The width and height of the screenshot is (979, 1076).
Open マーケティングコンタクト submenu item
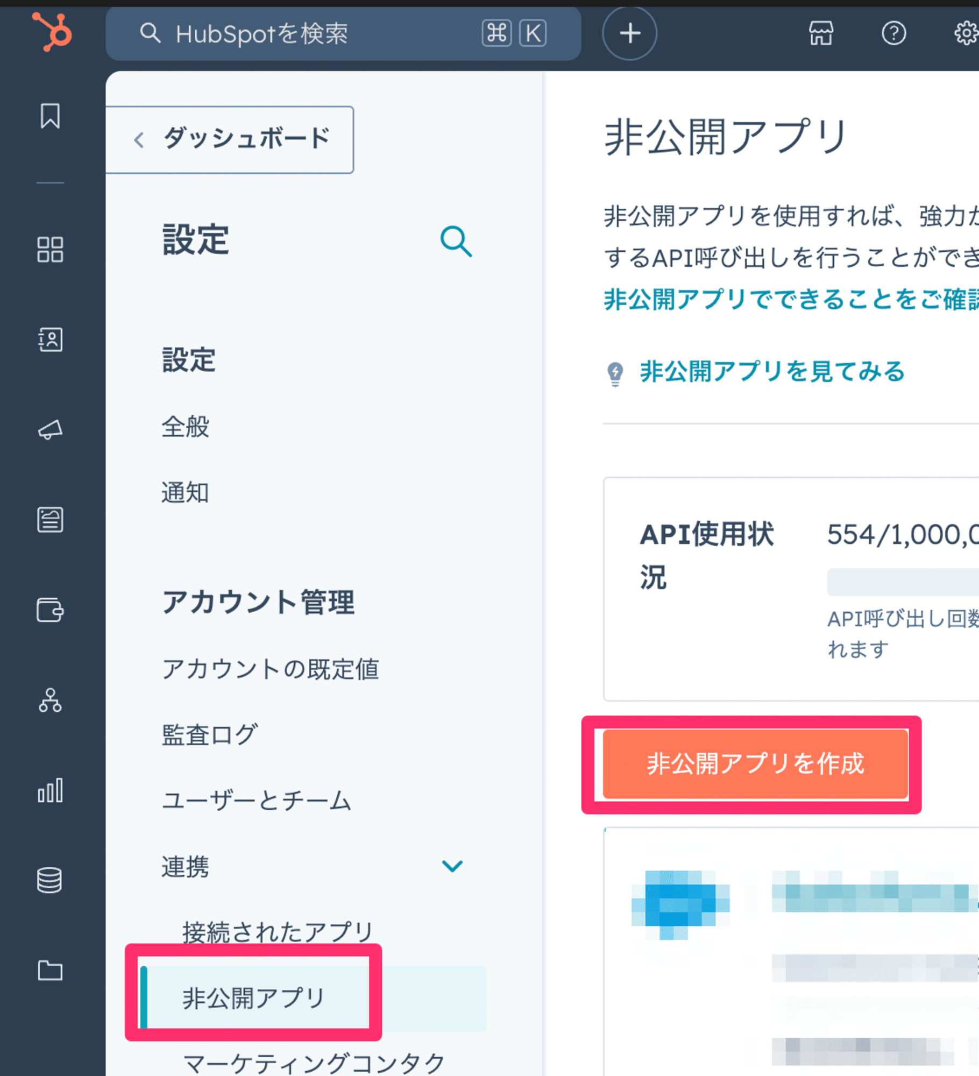click(314, 1064)
